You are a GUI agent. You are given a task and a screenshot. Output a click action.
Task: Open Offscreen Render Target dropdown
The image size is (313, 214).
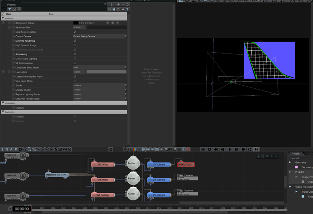pos(100,99)
